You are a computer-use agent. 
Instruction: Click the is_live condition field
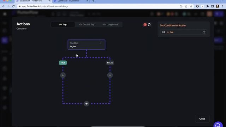(184, 32)
